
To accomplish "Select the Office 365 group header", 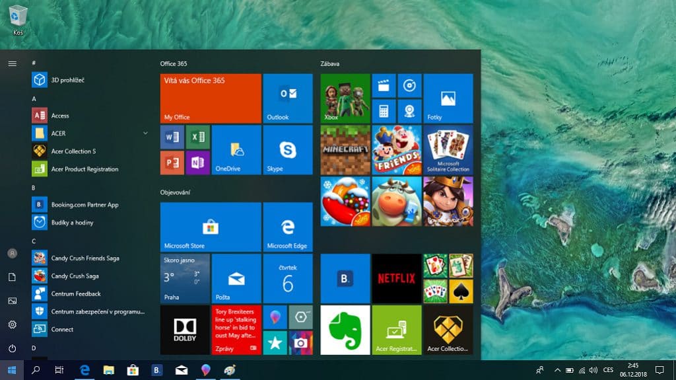I will (174, 63).
